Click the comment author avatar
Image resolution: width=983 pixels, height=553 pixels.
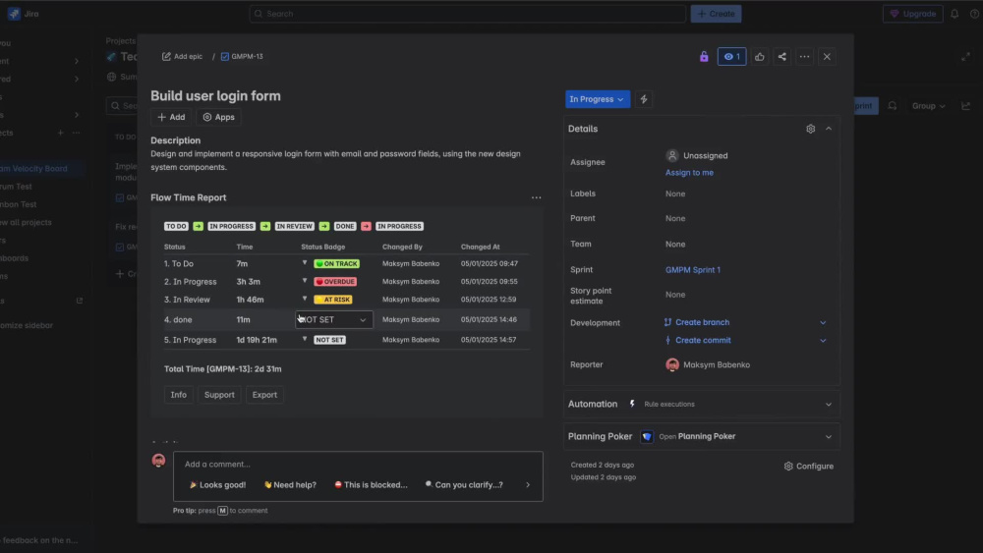158,461
